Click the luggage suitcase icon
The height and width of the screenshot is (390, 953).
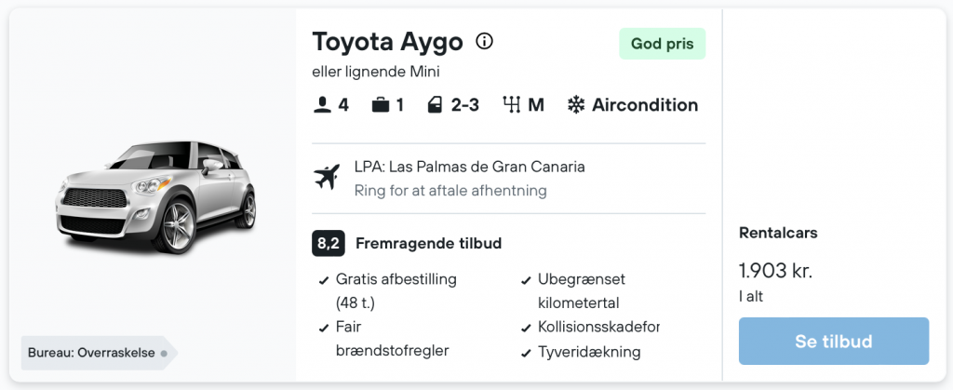(381, 106)
